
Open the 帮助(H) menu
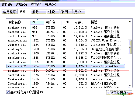[51, 5]
